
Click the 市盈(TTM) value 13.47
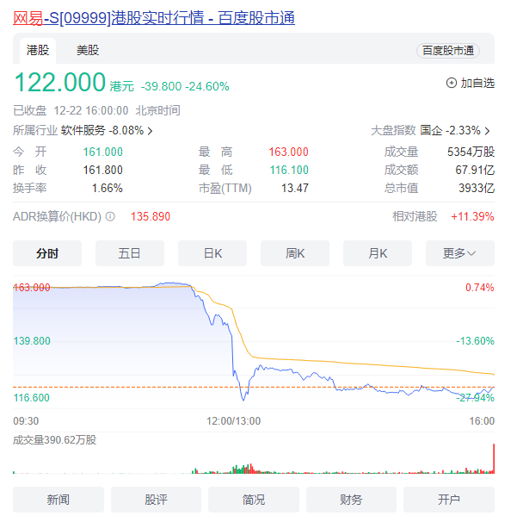click(295, 188)
